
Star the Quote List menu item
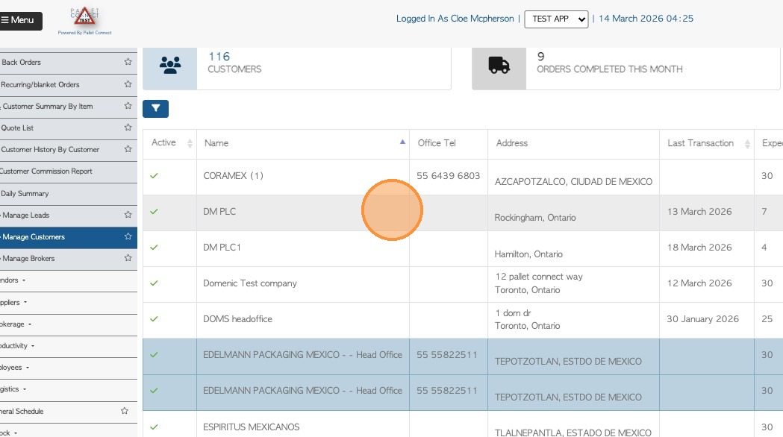click(x=128, y=128)
